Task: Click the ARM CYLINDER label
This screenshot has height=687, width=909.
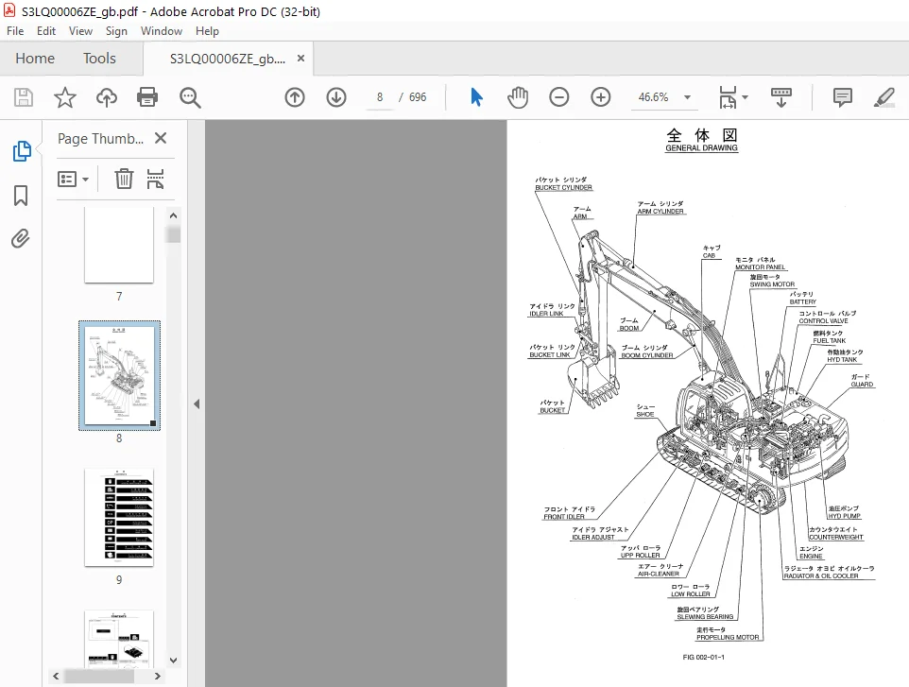Action: (660, 212)
